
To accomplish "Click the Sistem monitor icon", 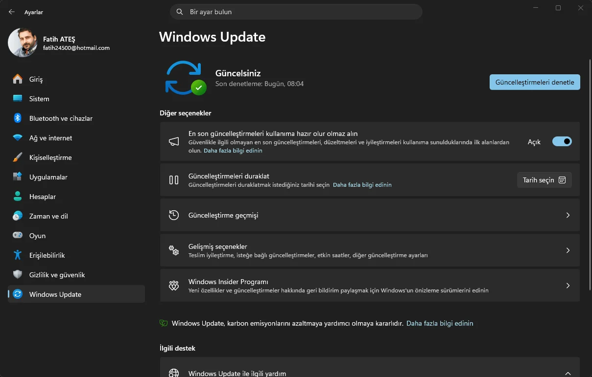I will tap(18, 99).
